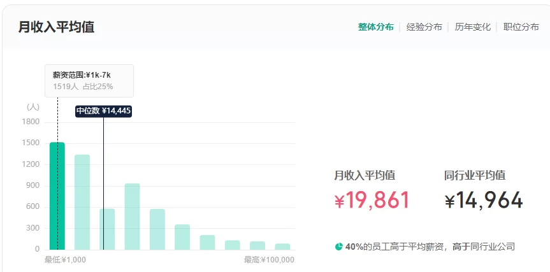
Task: Click the ¥19,861 monthly average value
Action: coord(372,201)
